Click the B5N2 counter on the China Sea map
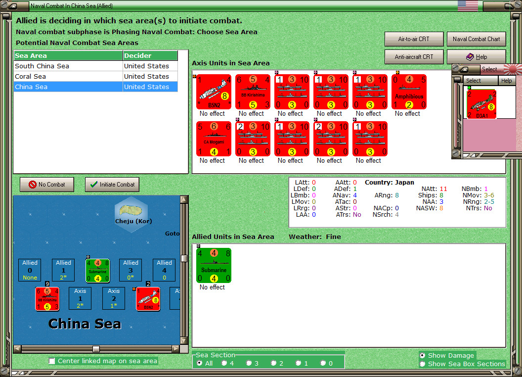This screenshot has height=377, width=522. (x=148, y=299)
